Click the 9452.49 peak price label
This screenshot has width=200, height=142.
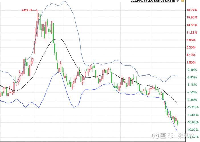pyautogui.click(x=27, y=11)
